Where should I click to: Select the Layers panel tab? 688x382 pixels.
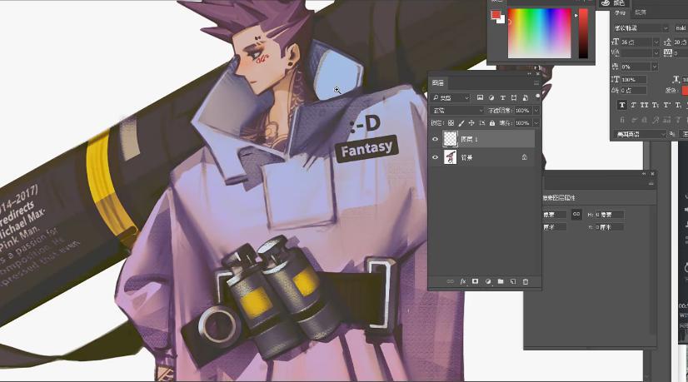pos(438,83)
